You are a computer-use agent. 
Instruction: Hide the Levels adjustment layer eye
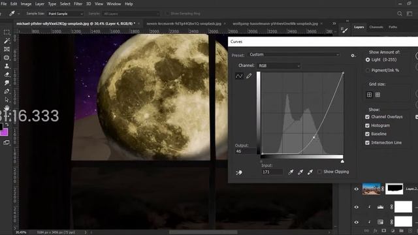click(x=357, y=207)
